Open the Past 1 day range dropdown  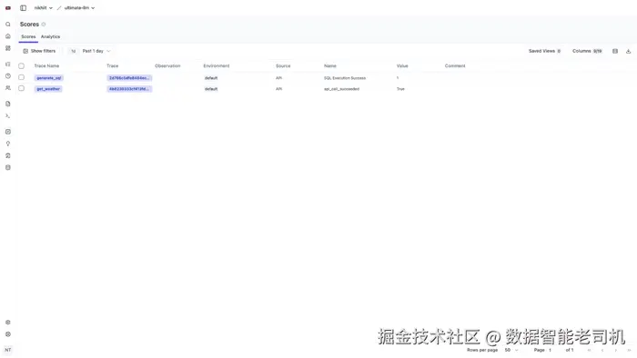96,51
